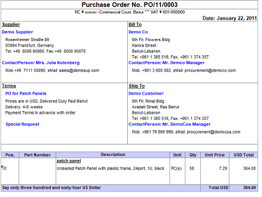262x197 pixels.
Task: Click the Unit Price column header
Action: (x=215, y=155)
